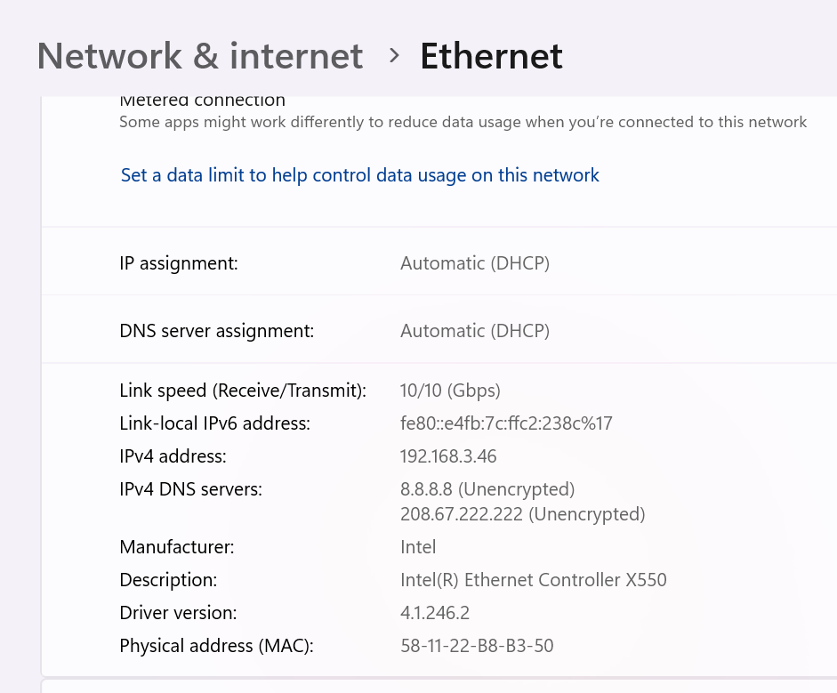Select Intel(R) Ethernet Controller X550 text
837x693 pixels.
tap(534, 580)
